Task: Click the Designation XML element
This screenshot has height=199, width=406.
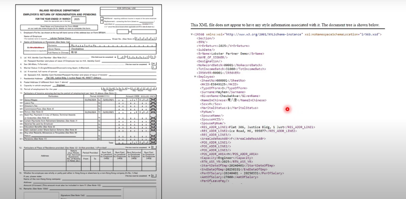Action: [x=209, y=62]
